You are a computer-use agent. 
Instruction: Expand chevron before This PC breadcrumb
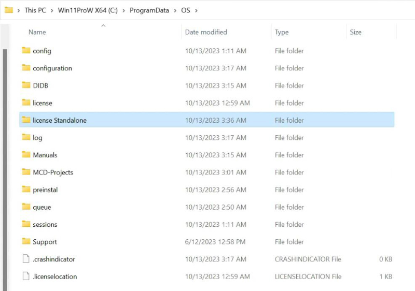point(19,10)
